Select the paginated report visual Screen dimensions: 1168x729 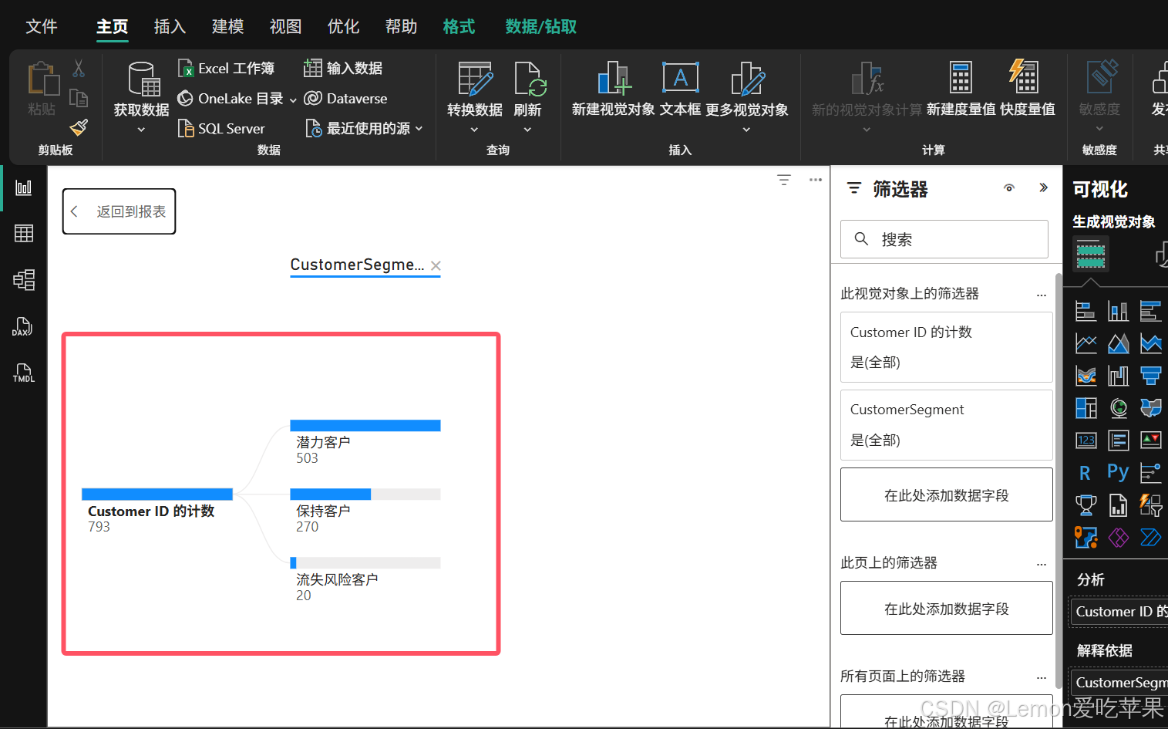click(1118, 505)
